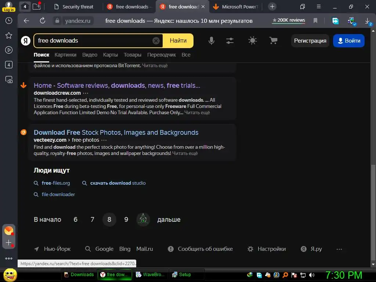Image resolution: width=376 pixels, height=282 pixels.
Task: Open the downloadcrew.com Home result link
Action: [117, 85]
